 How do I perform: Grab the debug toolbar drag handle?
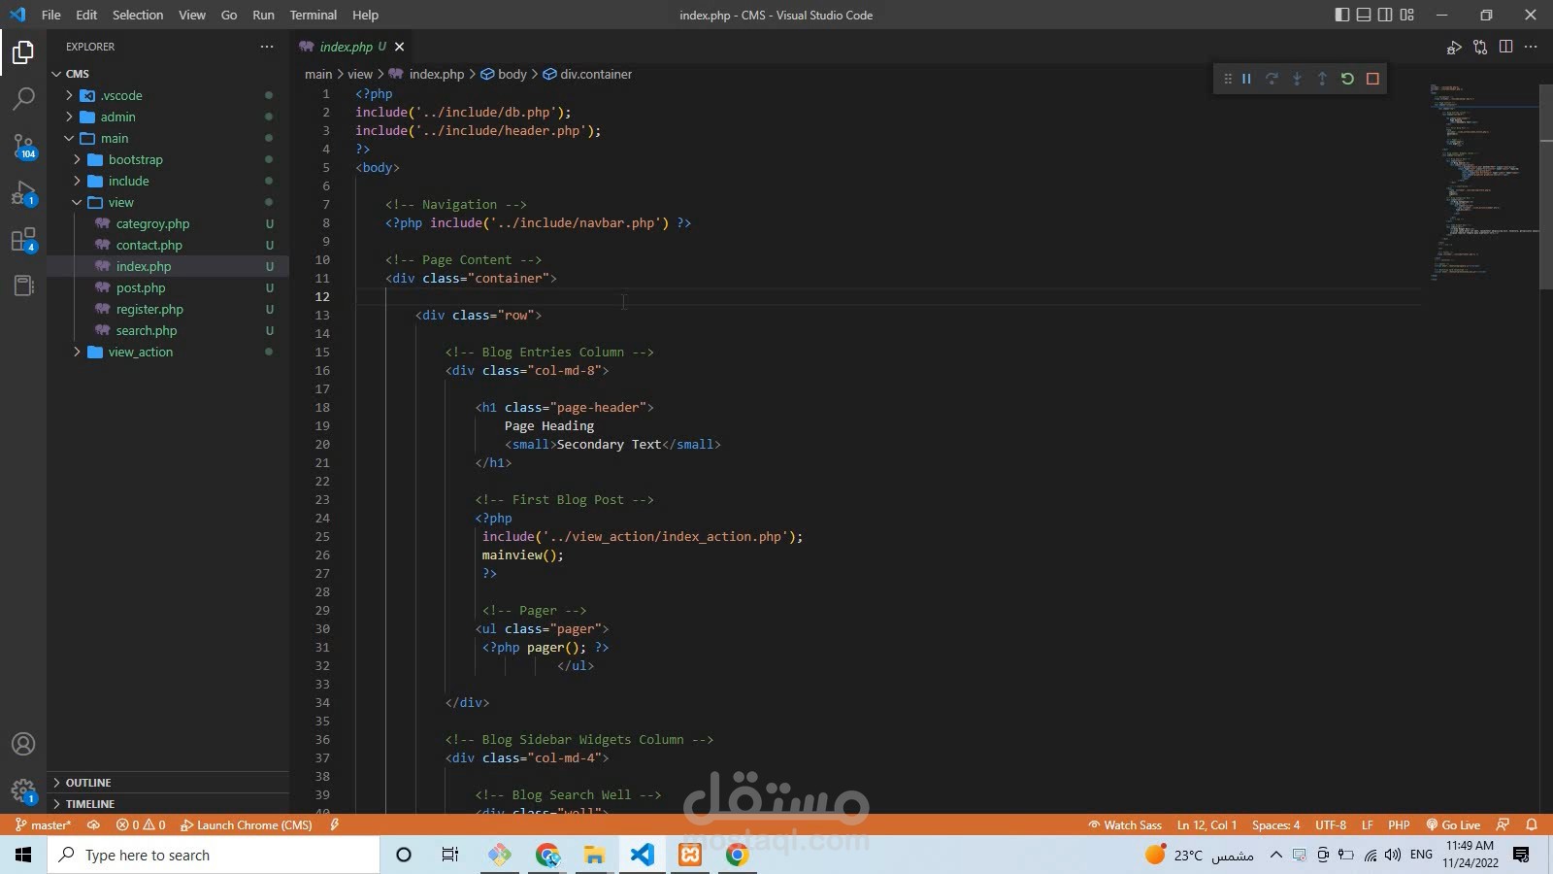point(1227,79)
